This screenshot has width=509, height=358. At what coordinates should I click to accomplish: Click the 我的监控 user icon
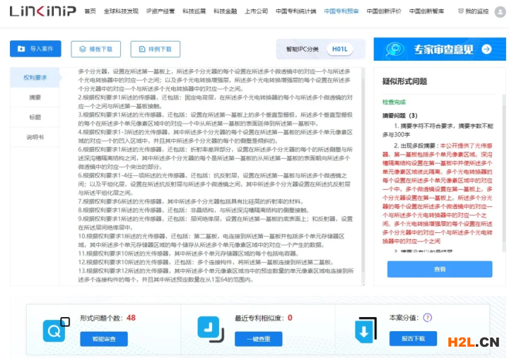coord(460,12)
